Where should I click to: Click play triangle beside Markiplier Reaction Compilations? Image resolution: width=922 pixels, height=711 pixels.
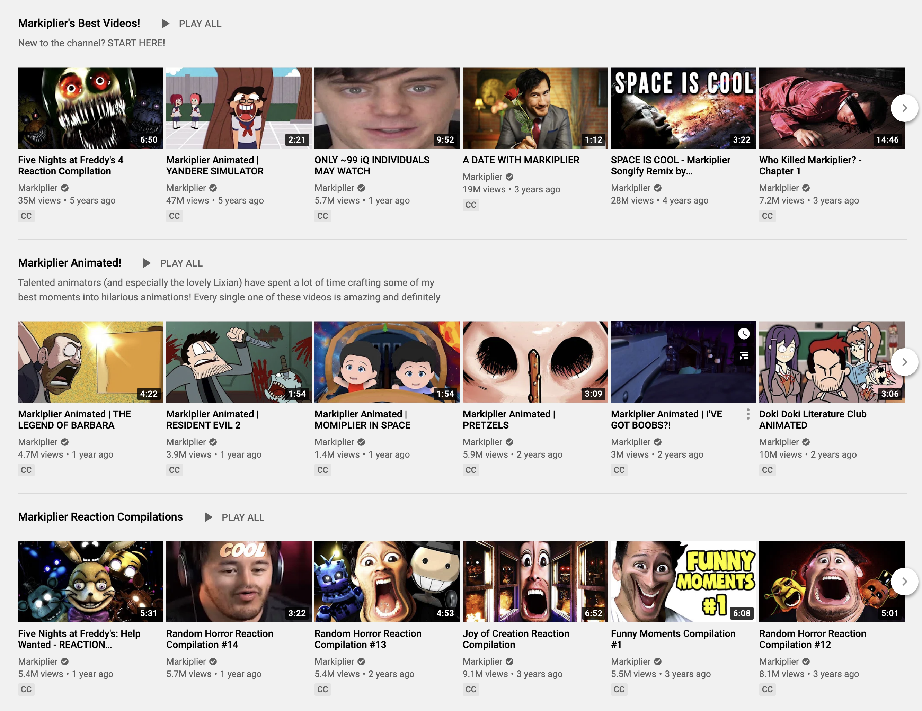208,517
